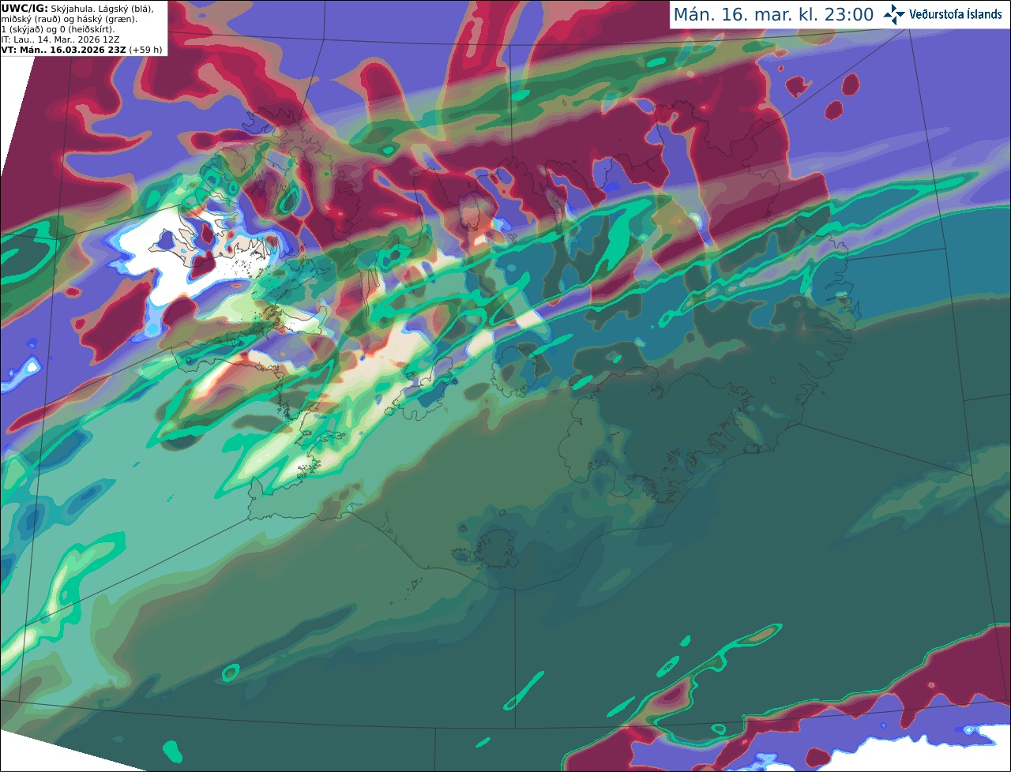Click the 'Veðurstofa Íslands' name text

coord(956,14)
